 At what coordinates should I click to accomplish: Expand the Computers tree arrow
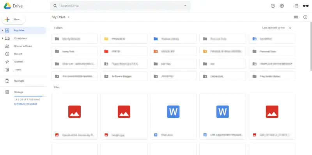point(2,38)
